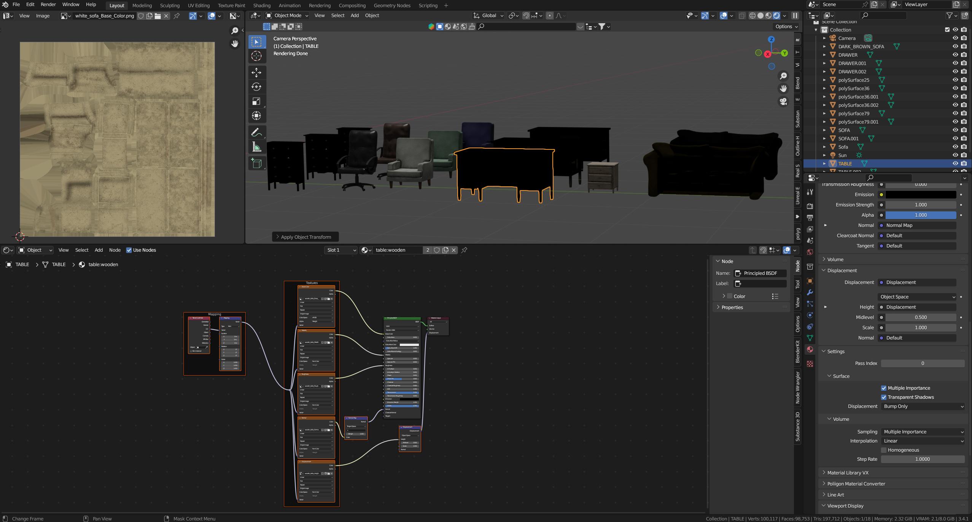Click the Options button in the viewport header

point(786,26)
